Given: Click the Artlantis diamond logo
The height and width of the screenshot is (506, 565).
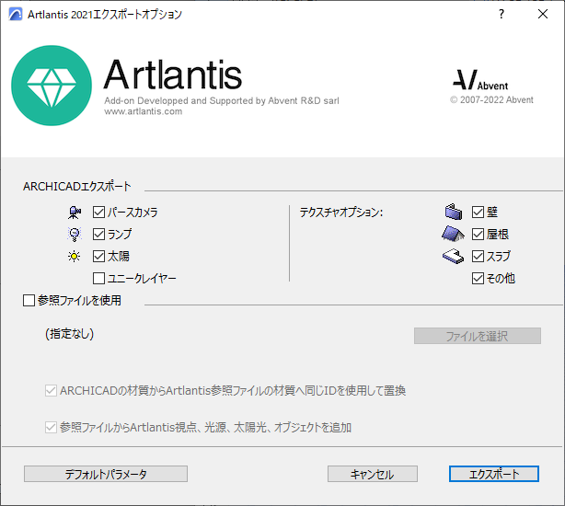Looking at the screenshot, I should (x=52, y=86).
